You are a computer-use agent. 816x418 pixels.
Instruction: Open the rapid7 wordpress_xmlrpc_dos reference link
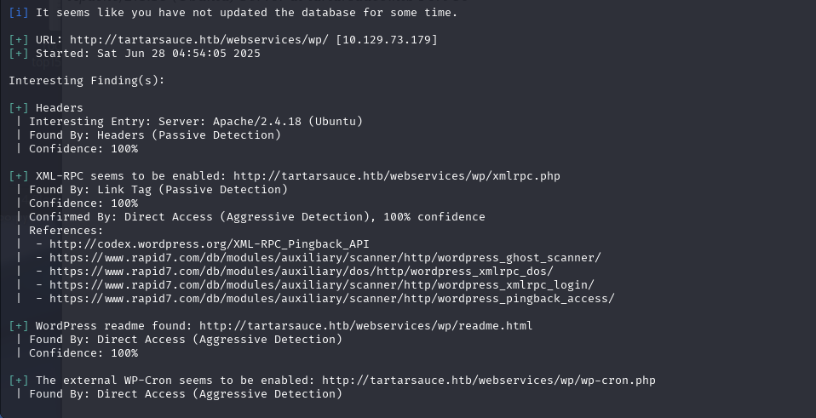pos(302,271)
